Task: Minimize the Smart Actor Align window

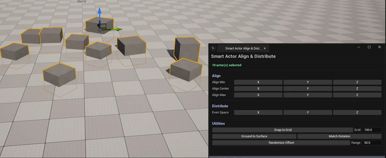Action: click(x=359, y=47)
